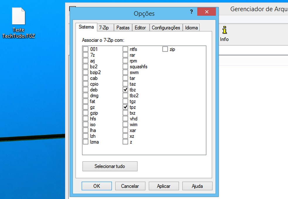Enable the txz checkbox

click(x=125, y=113)
